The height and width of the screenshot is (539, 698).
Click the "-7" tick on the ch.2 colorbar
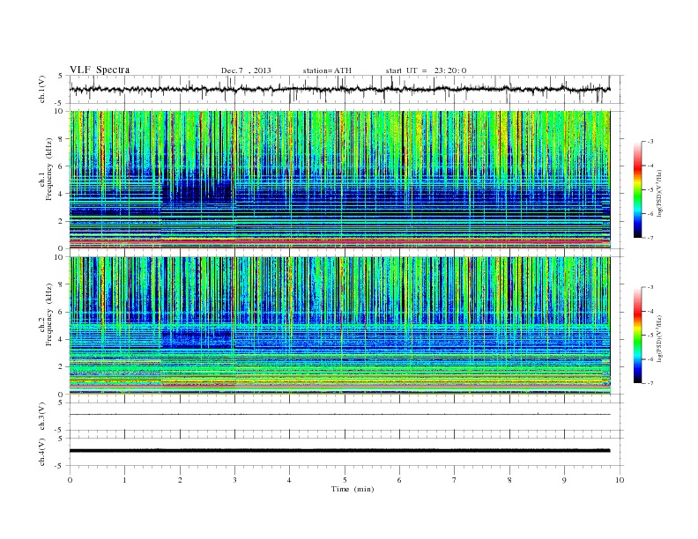click(650, 383)
